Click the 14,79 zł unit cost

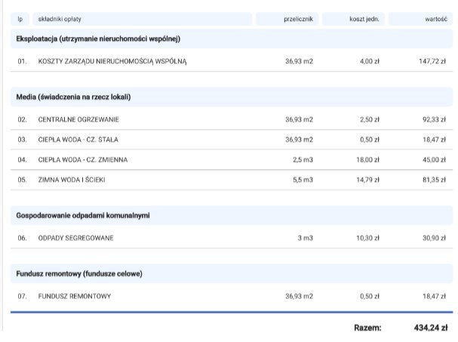click(x=370, y=180)
